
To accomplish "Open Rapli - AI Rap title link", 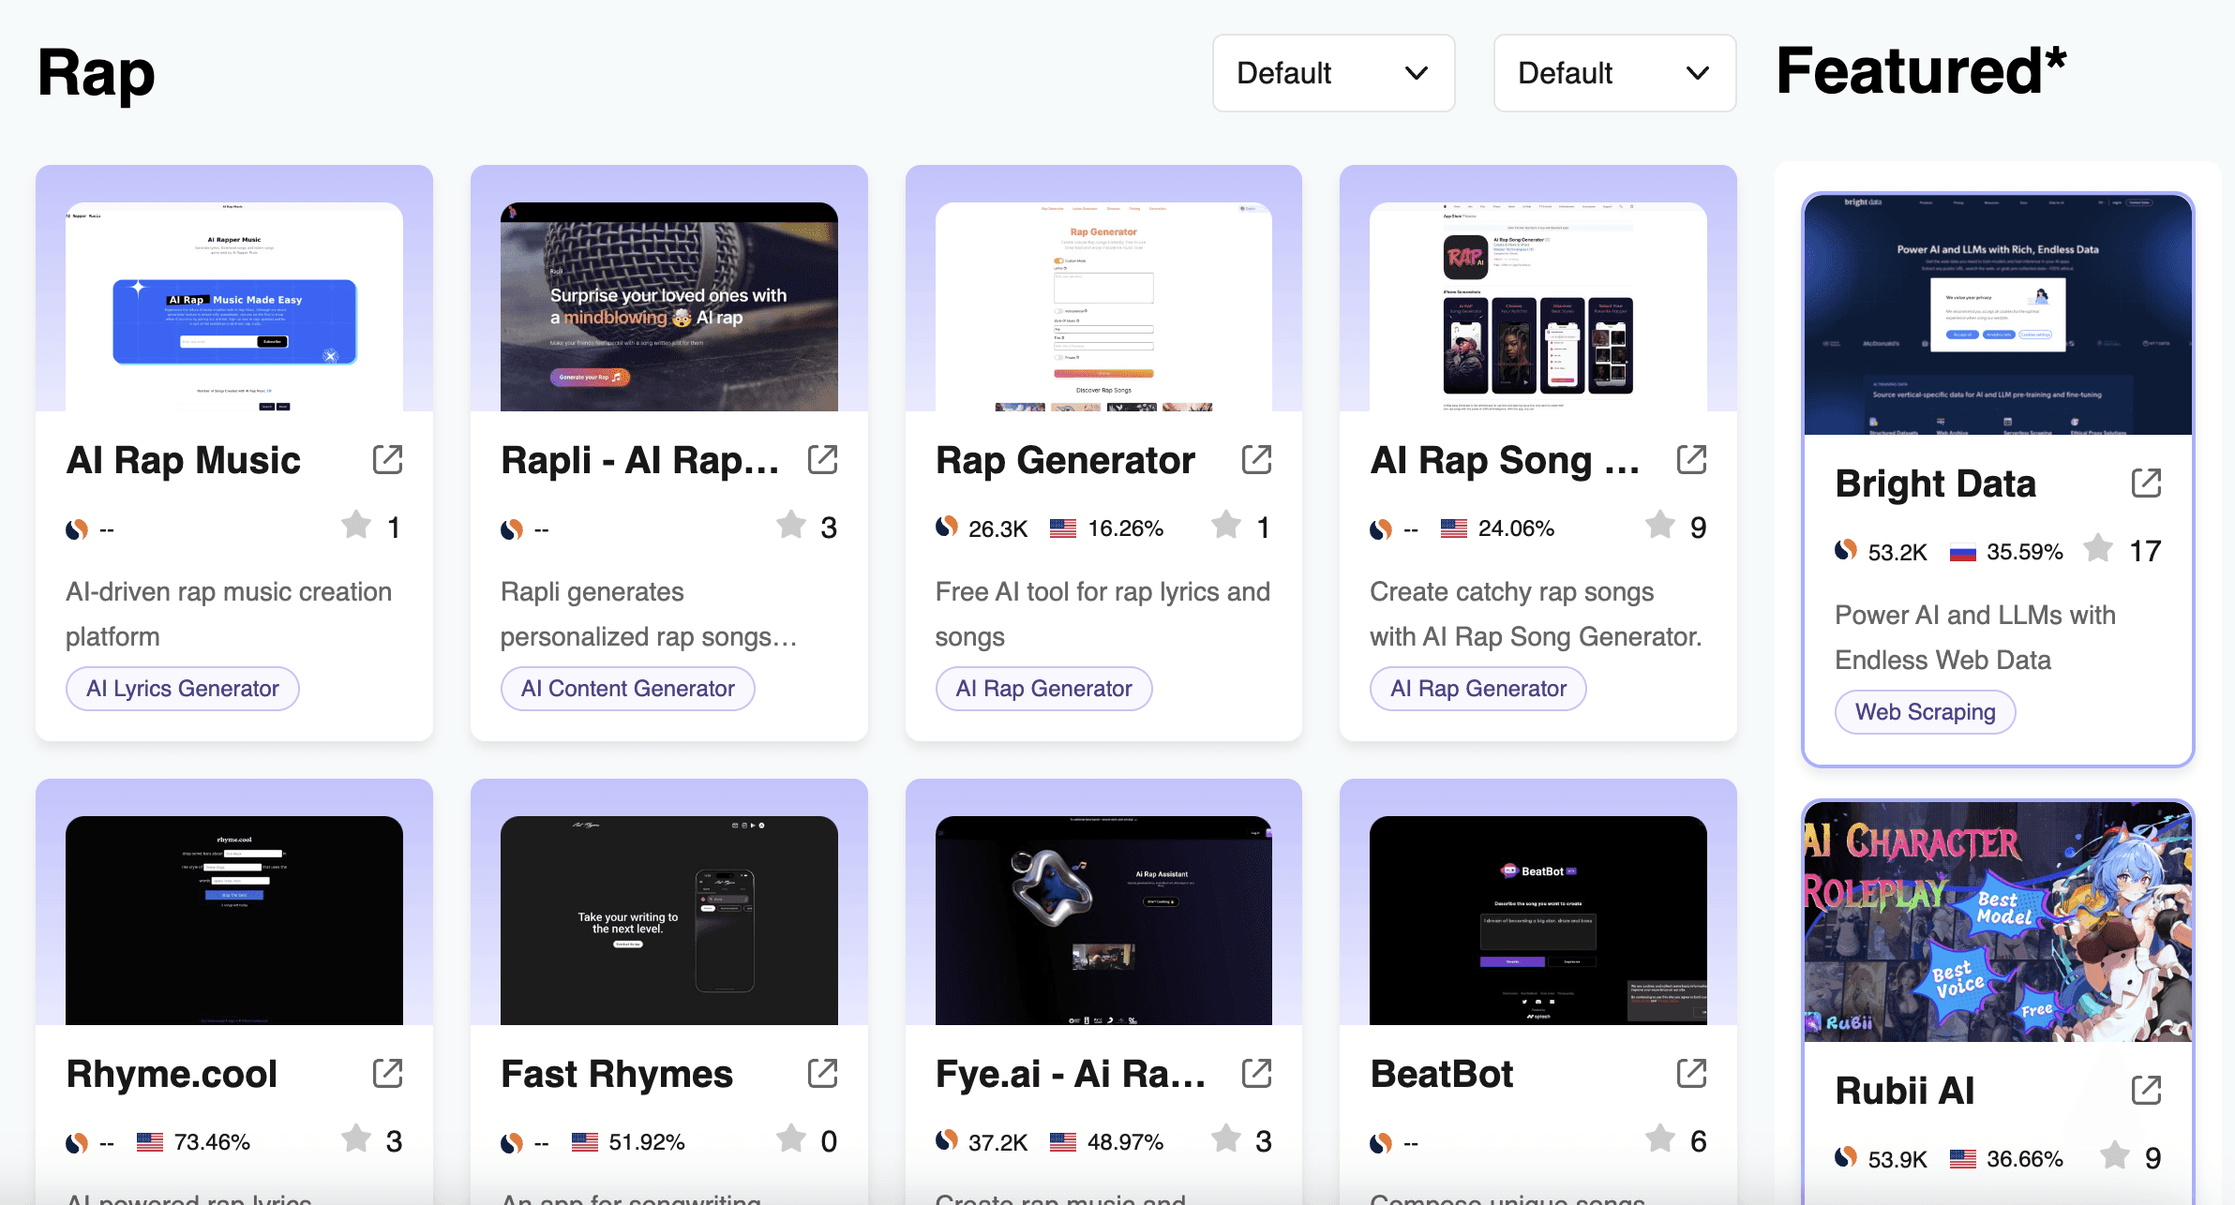I will [x=640, y=460].
